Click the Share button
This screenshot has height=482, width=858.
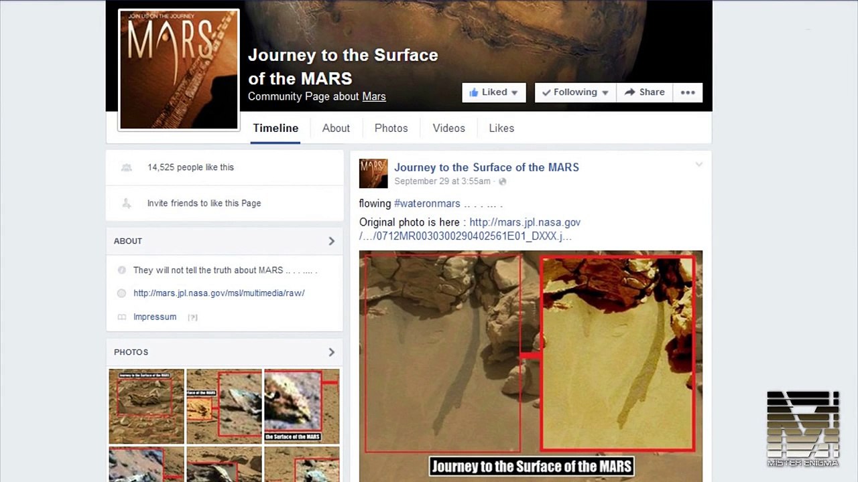(x=644, y=92)
